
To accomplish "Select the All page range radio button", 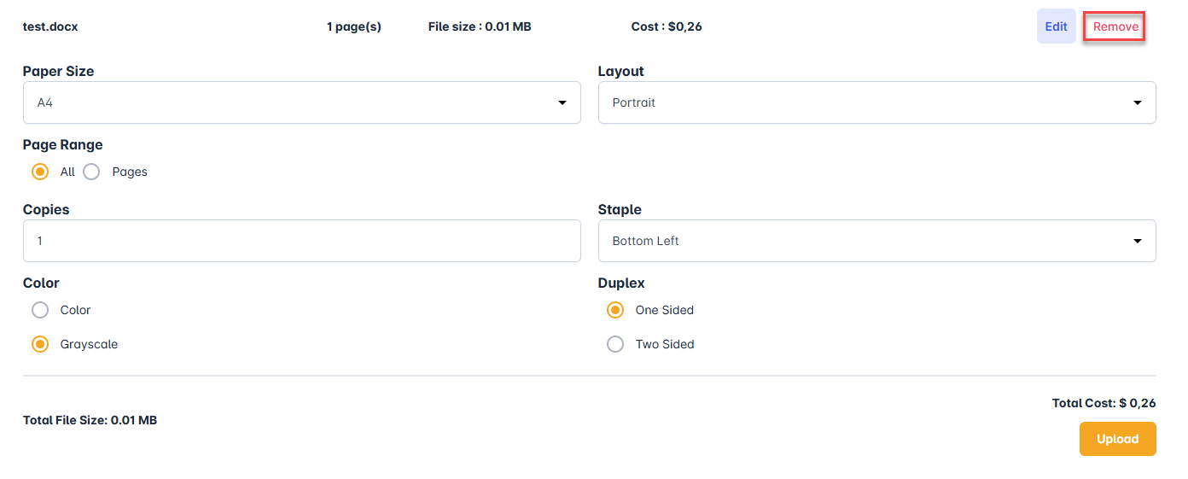I will [40, 172].
